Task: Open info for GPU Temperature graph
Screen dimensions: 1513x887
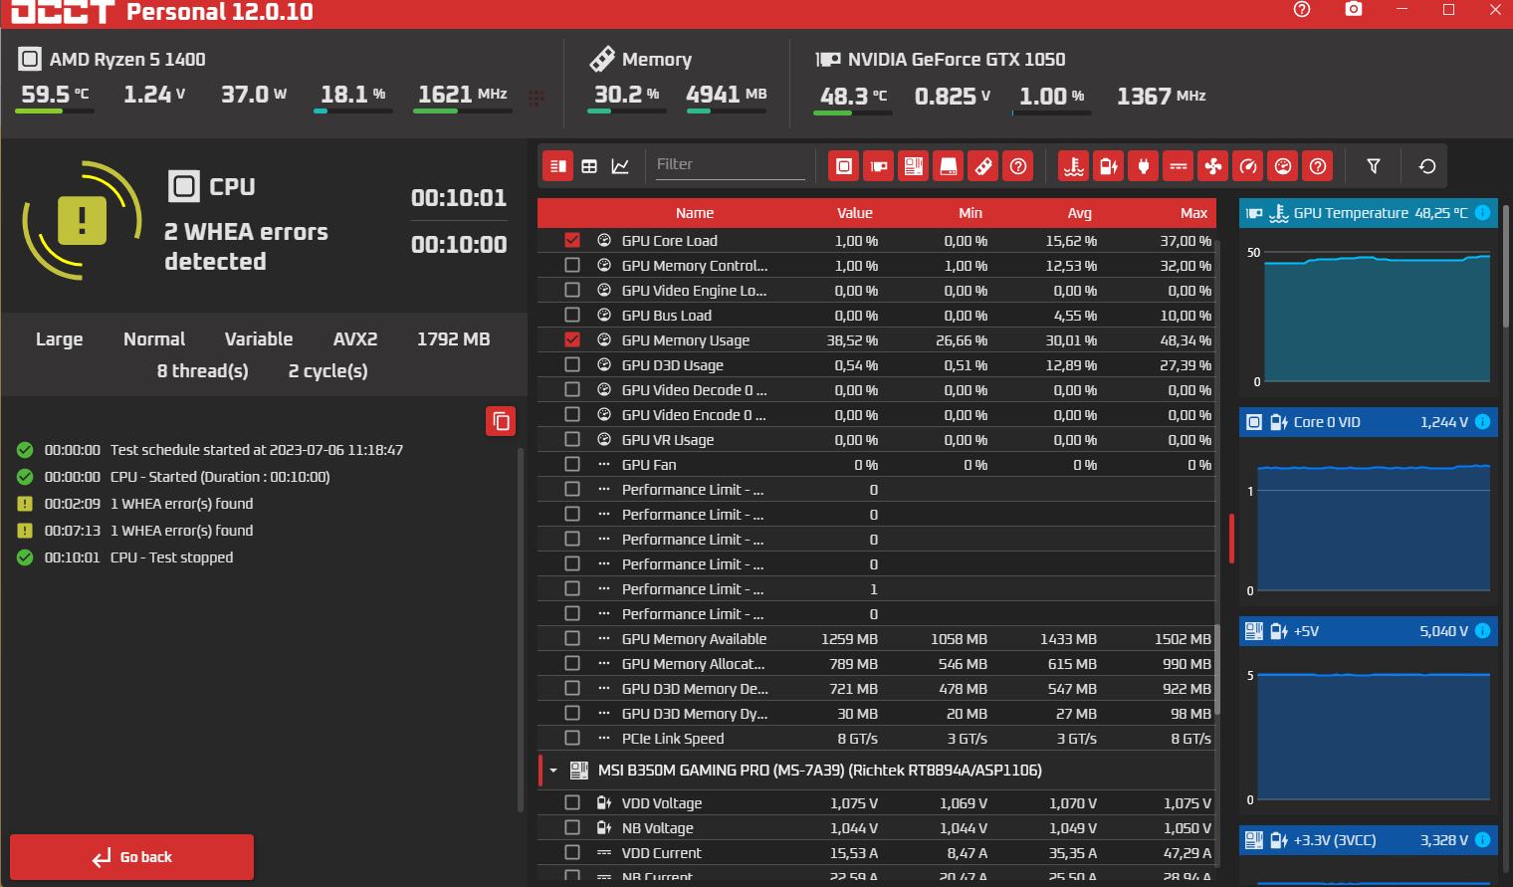Action: click(1482, 213)
